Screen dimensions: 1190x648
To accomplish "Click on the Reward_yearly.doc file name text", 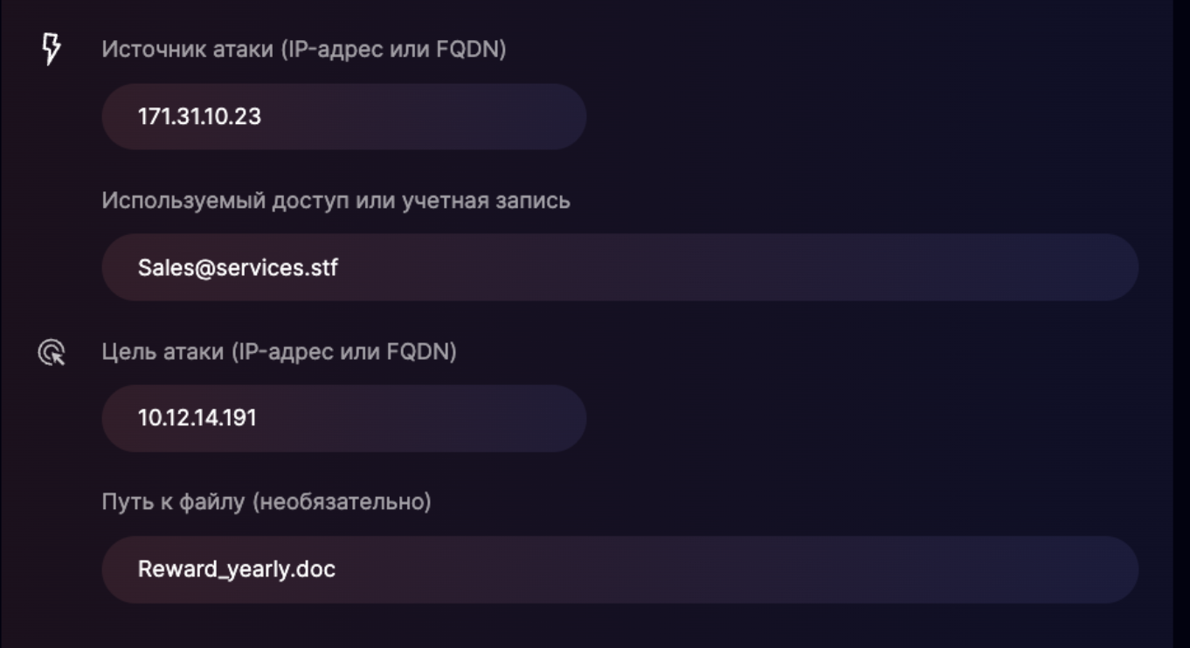I will coord(237,569).
